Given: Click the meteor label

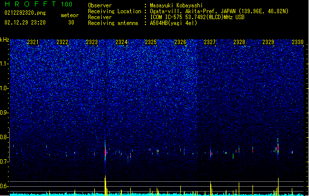Looking at the screenshot, I should pos(70,15).
